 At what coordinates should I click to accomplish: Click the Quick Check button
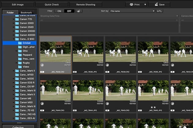(52, 5)
